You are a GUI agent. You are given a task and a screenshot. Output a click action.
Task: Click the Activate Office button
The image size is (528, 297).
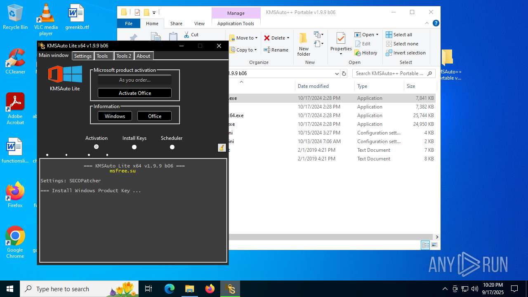click(134, 93)
